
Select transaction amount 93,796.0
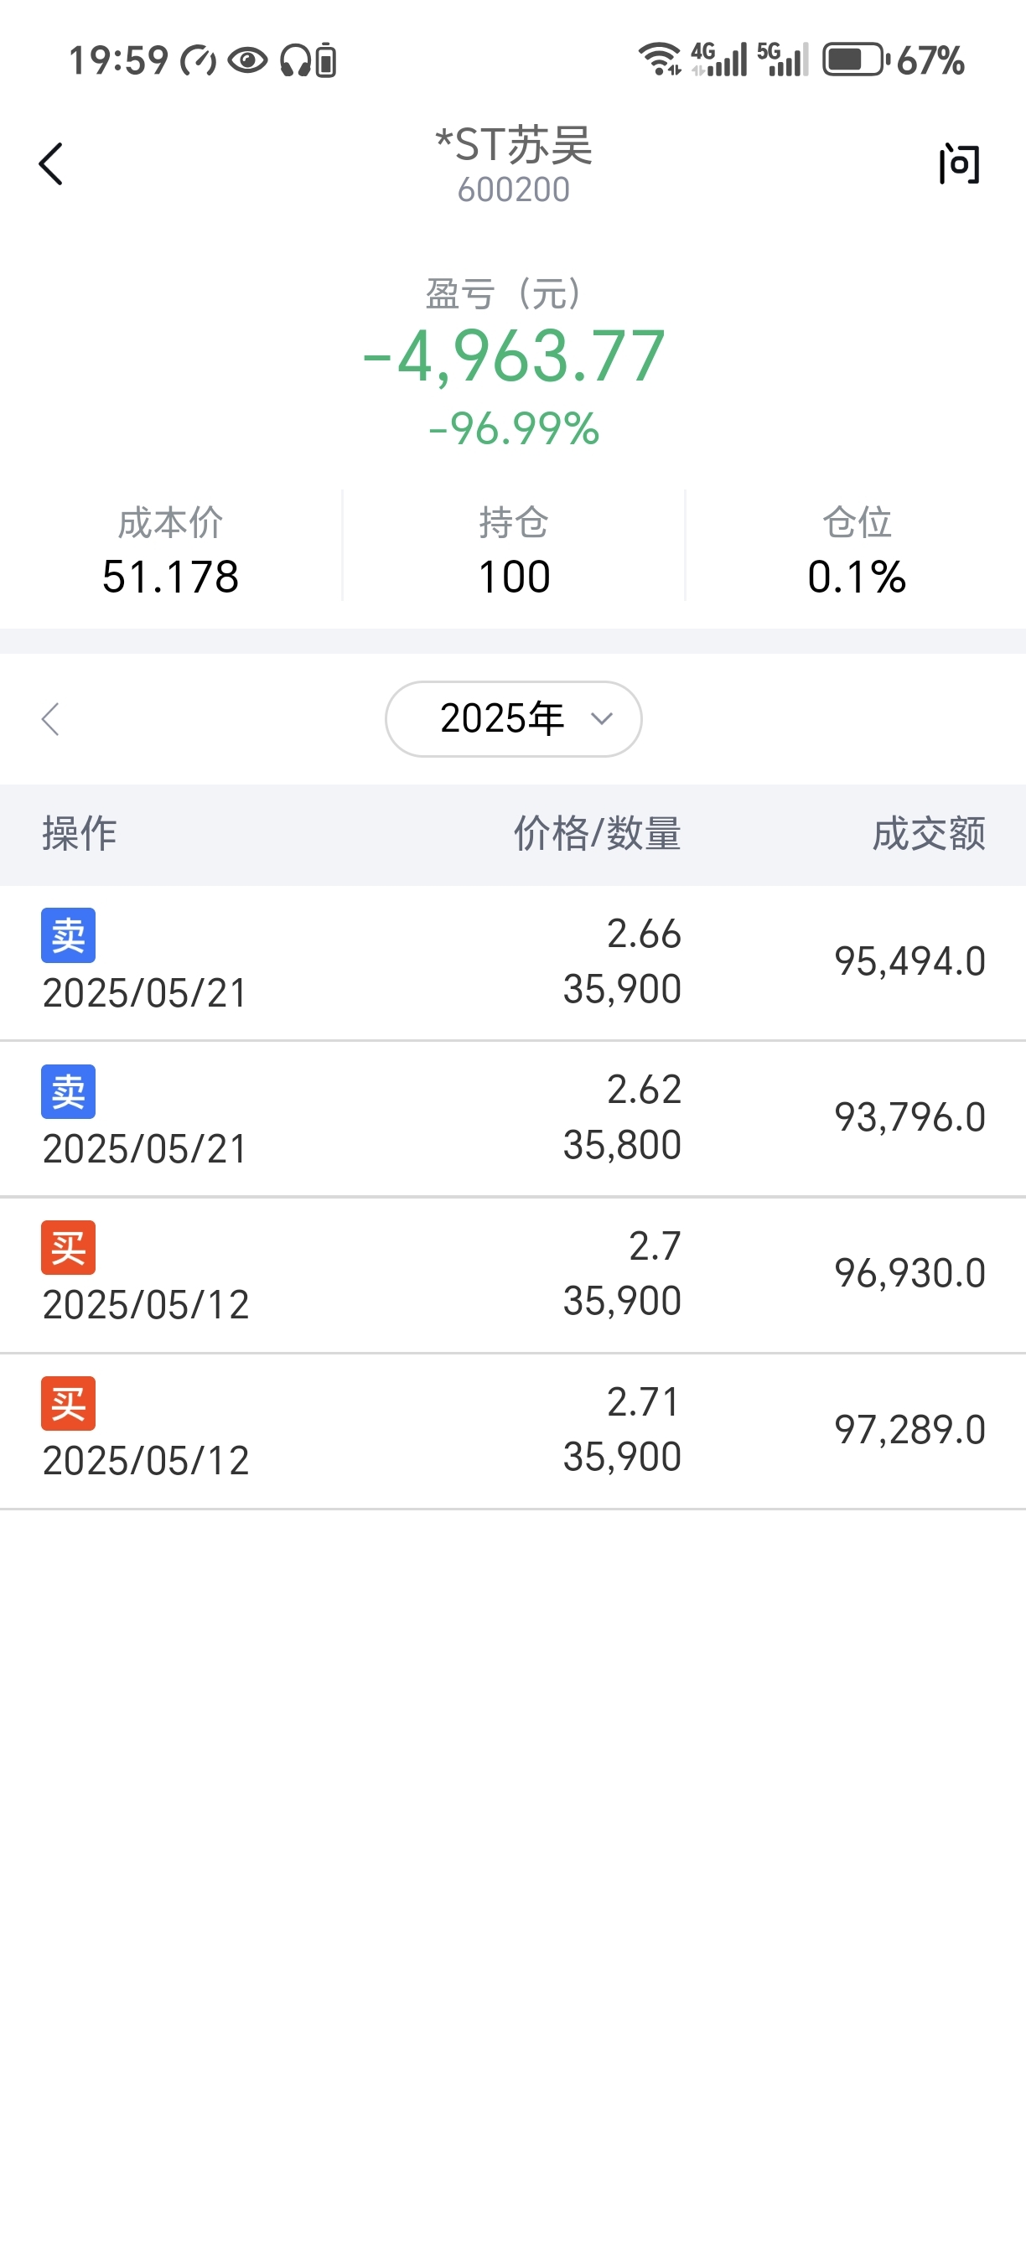910,1117
